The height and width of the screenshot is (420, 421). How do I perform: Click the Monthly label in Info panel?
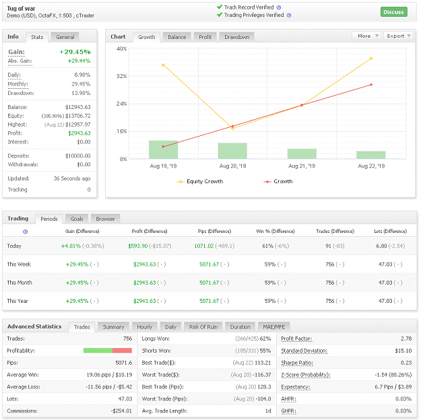tap(18, 84)
